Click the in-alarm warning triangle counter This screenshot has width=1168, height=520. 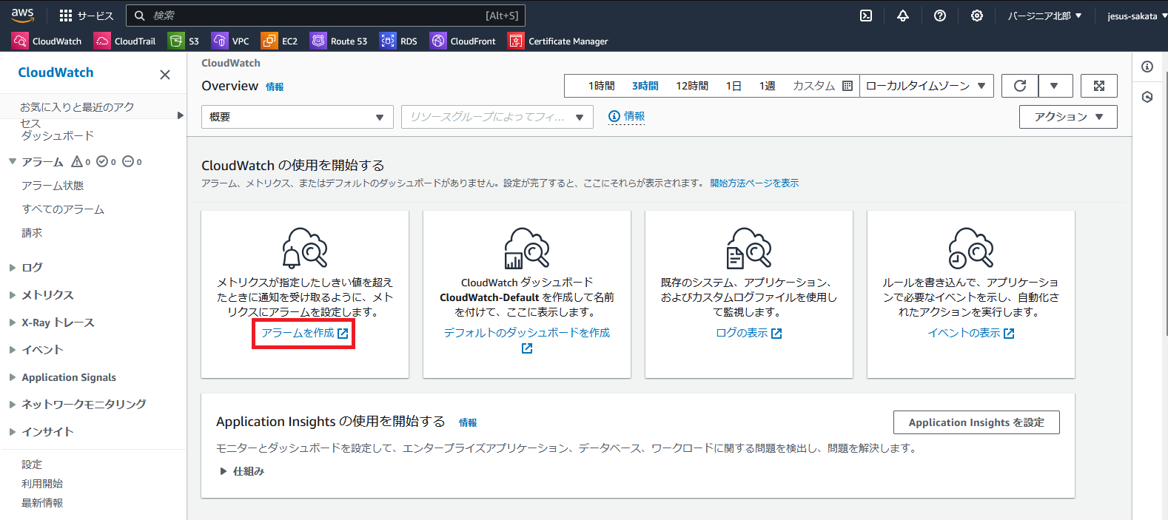(x=81, y=161)
